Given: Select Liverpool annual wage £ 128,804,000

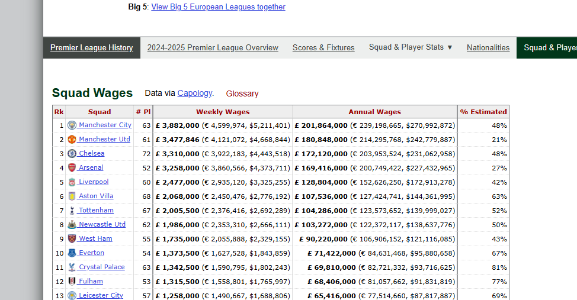Looking at the screenshot, I should tap(321, 182).
